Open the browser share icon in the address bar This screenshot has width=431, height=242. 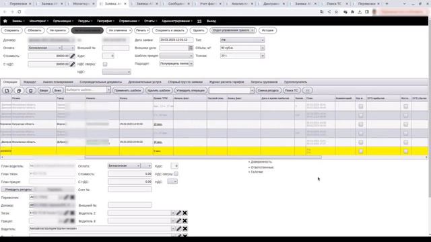click(x=329, y=12)
